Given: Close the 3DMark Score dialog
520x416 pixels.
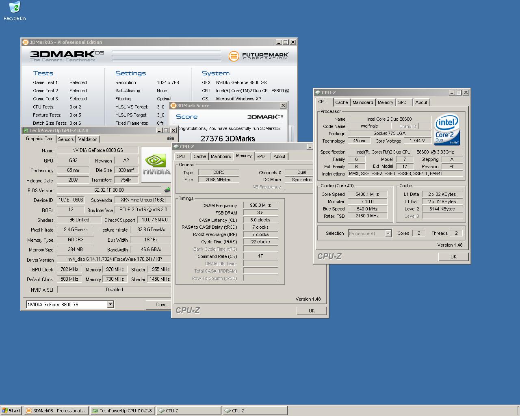Looking at the screenshot, I should tap(283, 106).
